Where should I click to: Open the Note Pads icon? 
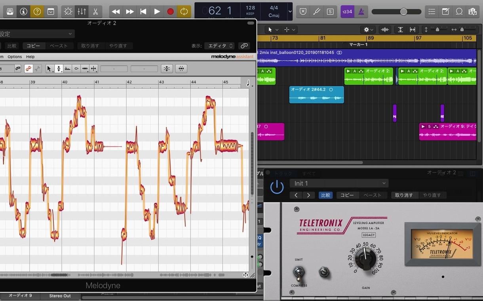point(445,11)
